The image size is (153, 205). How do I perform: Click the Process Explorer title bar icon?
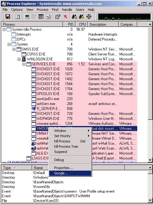pos(4,4)
